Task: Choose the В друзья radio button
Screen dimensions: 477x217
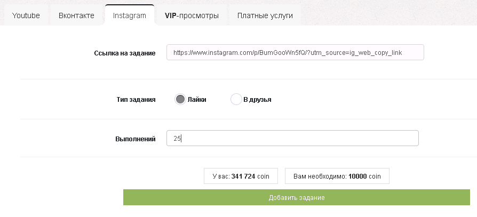Action: click(x=236, y=99)
